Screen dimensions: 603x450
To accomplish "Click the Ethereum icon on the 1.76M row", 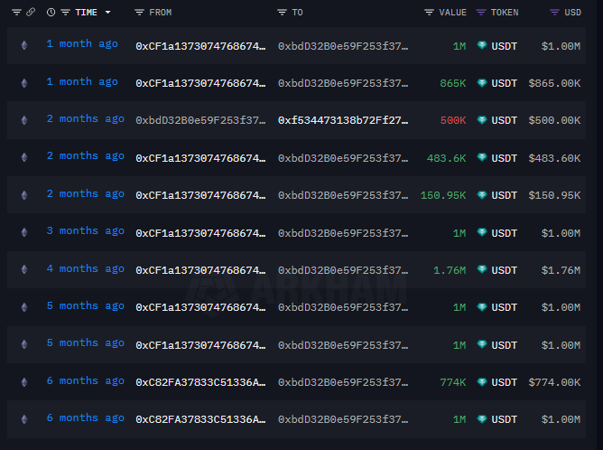I will (24, 269).
